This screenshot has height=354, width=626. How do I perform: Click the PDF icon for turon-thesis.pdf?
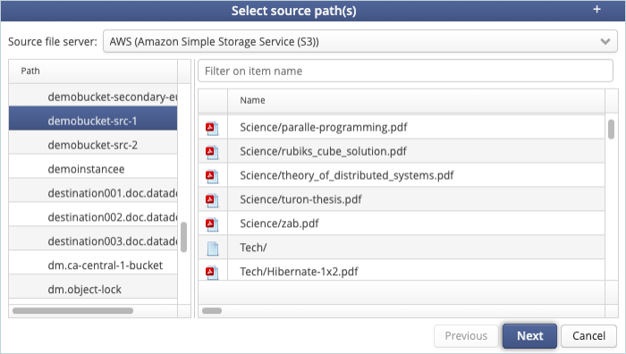click(212, 200)
